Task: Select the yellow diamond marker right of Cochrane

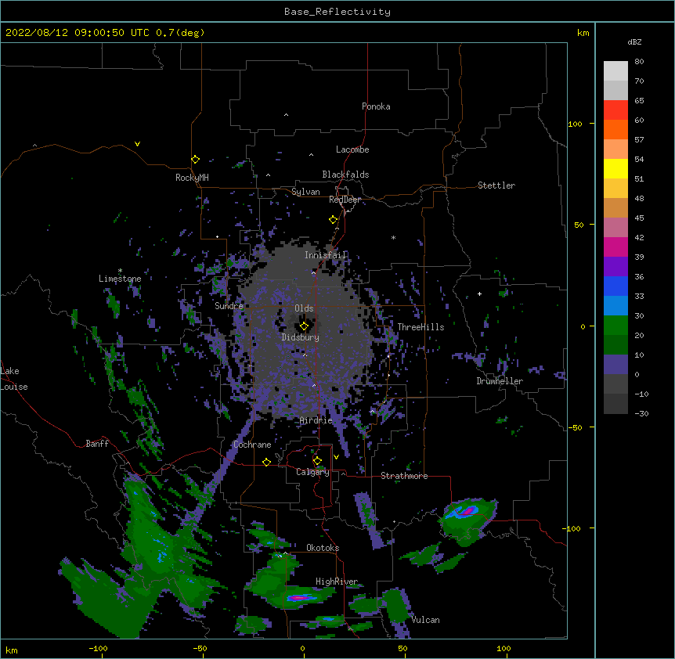Action: tap(266, 462)
